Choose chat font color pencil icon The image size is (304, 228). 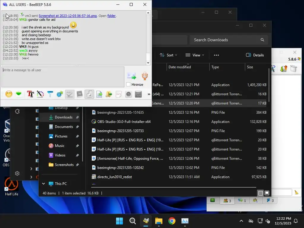(x=40, y=94)
